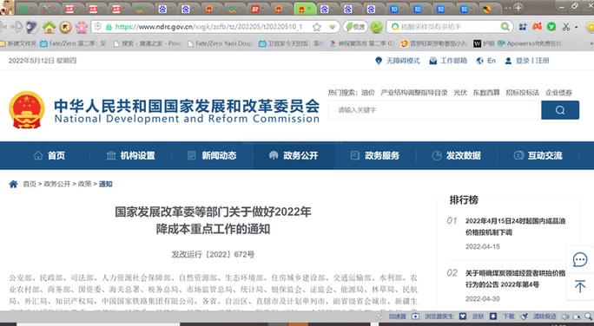Viewport: 594px width, 326px height.
Task: Click the back-to-top arrow icon
Action: coord(580,286)
